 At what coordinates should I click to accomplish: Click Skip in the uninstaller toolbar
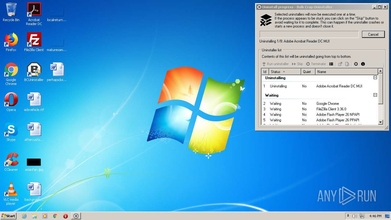[297, 64]
